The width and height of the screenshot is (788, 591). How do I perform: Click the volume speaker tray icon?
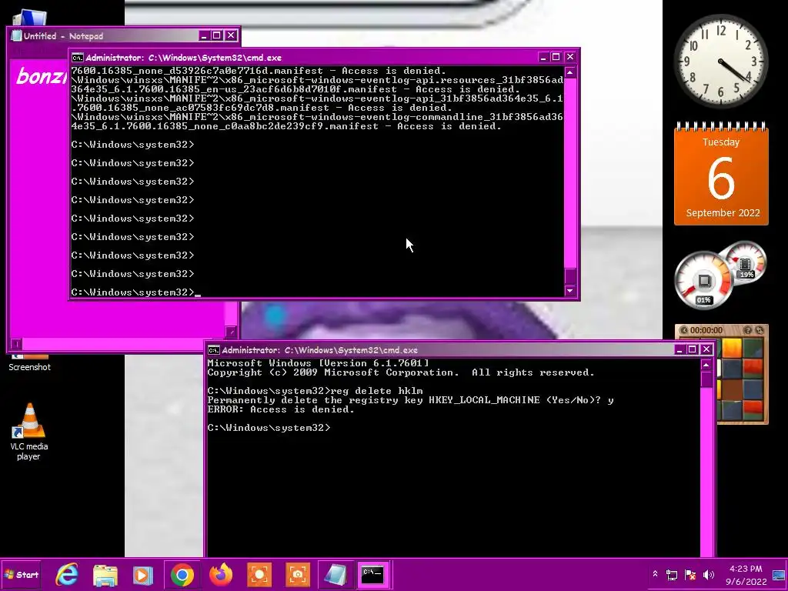[709, 574]
